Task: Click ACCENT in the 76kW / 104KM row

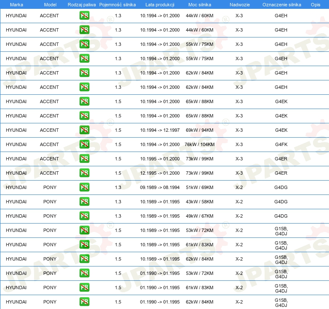Action: pyautogui.click(x=49, y=144)
